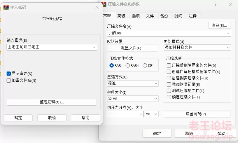The image size is (238, 143).
Task: Click 配置文件(F)... button
Action: pyautogui.click(x=133, y=48)
